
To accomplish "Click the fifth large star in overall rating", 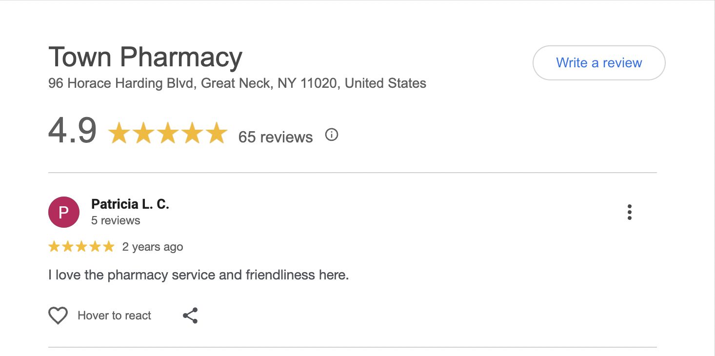I will [216, 134].
